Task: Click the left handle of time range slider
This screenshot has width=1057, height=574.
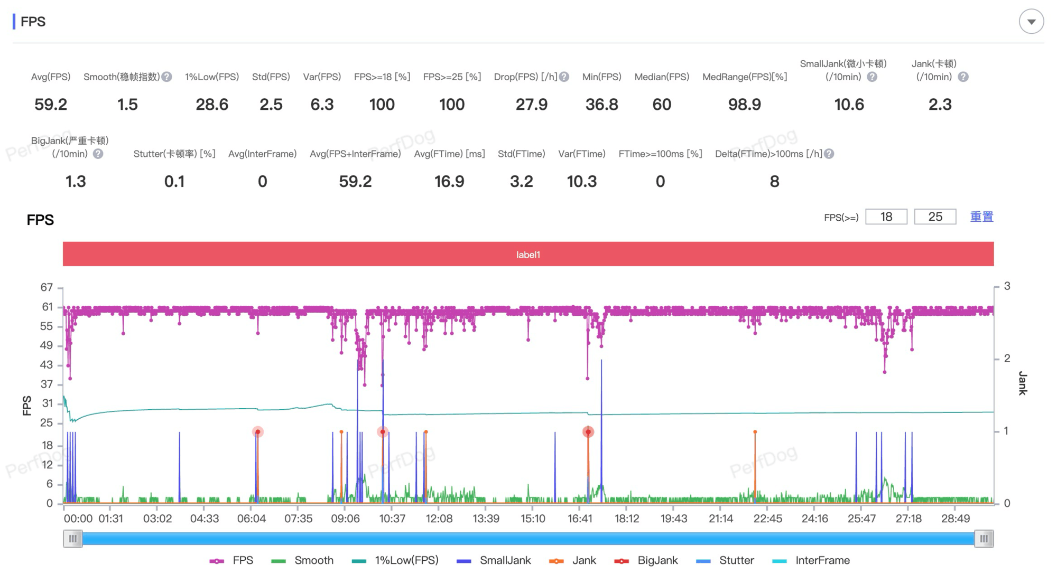Action: [73, 539]
